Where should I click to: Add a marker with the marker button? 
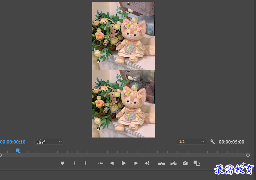[62, 163]
